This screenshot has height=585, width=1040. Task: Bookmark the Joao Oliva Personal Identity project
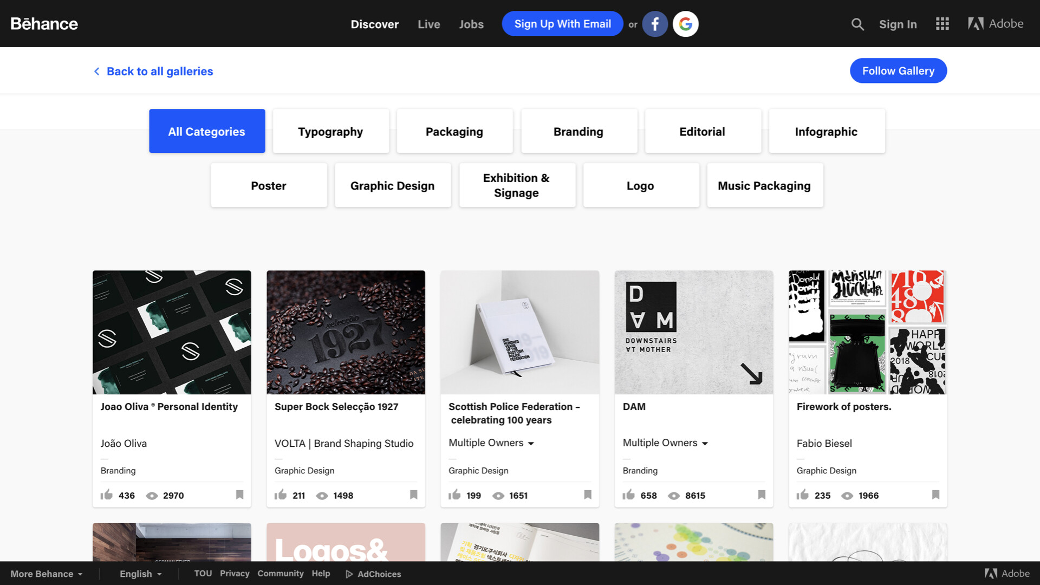tap(239, 495)
